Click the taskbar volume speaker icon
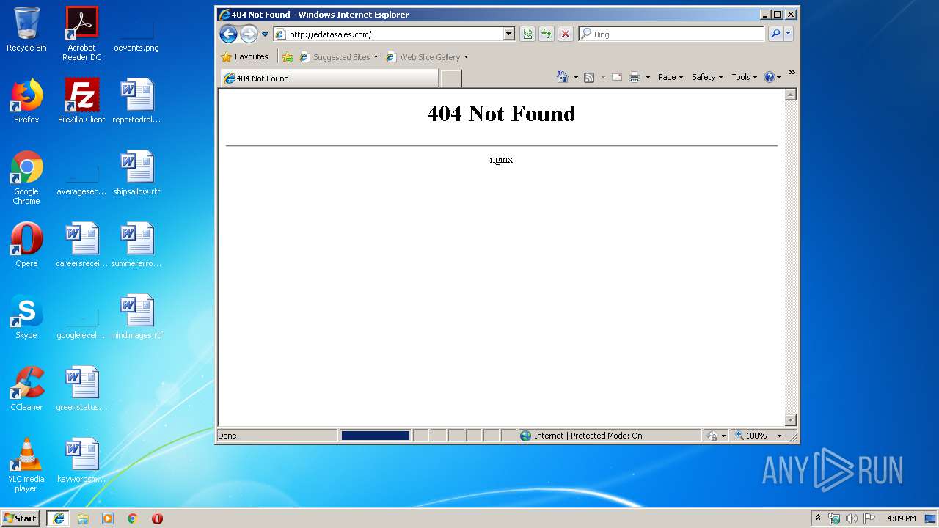Image resolution: width=939 pixels, height=528 pixels. [851, 518]
